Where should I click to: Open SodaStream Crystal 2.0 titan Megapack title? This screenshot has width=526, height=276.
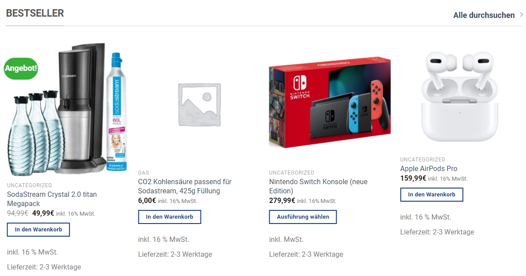[52, 199]
